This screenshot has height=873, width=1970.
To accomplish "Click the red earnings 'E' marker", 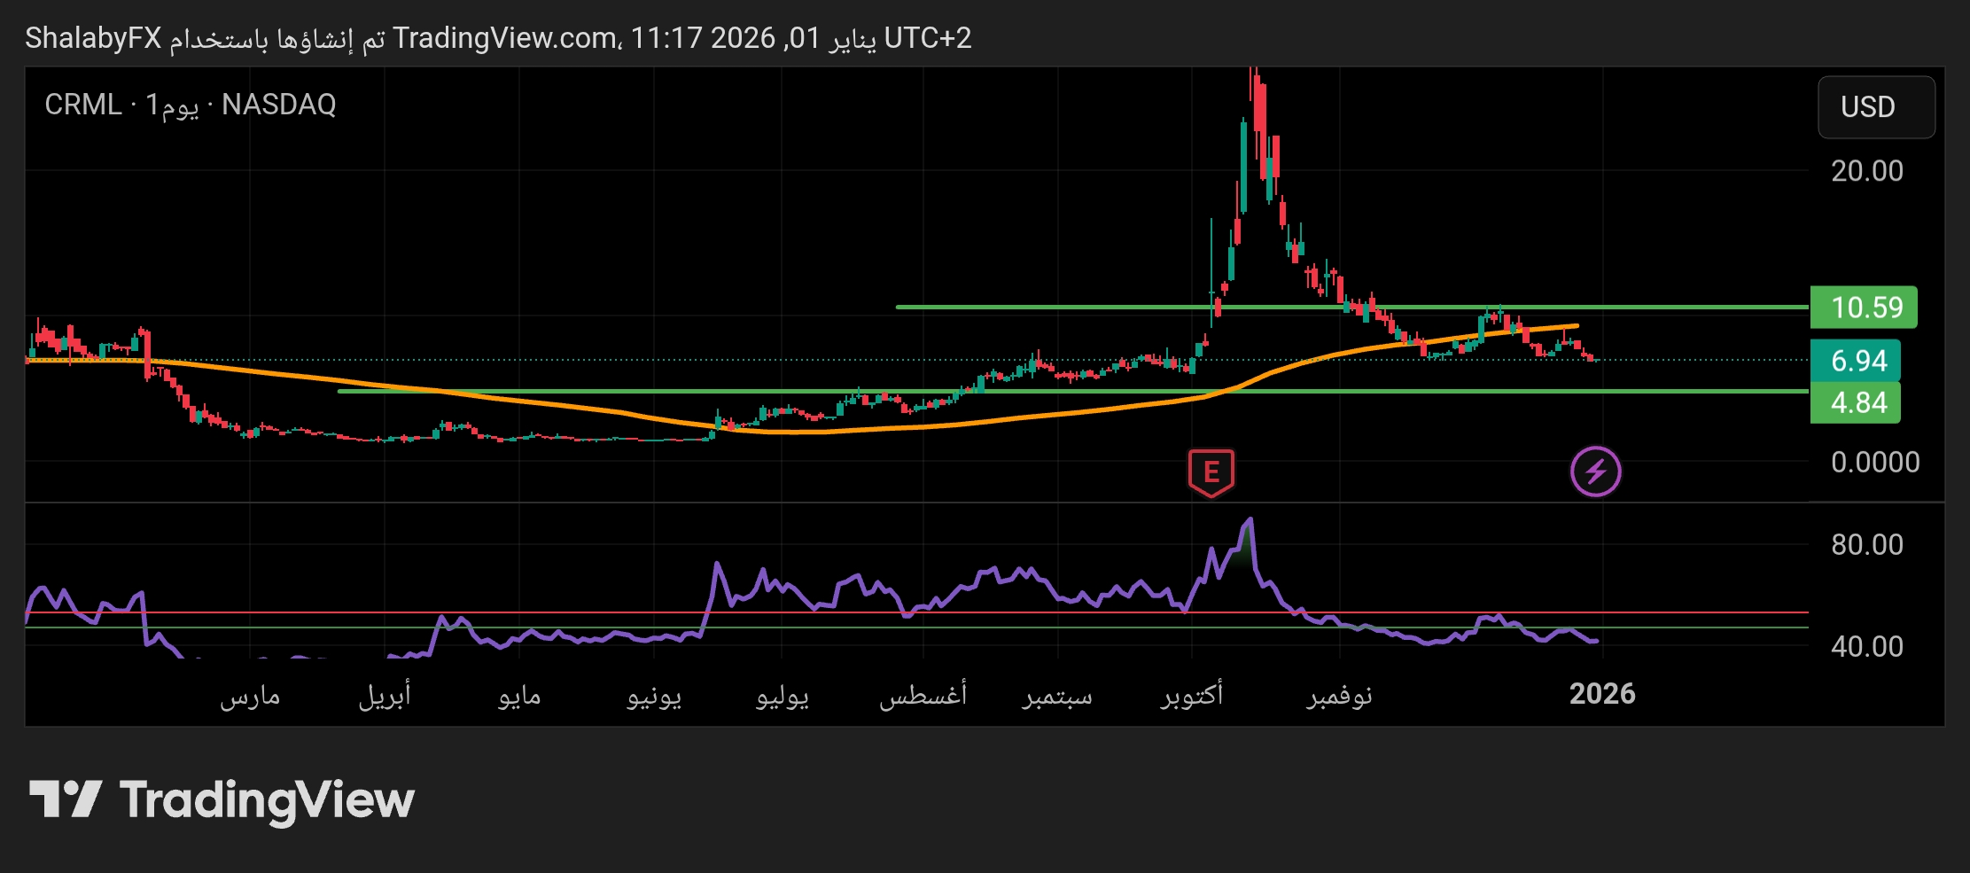I will click(1211, 472).
